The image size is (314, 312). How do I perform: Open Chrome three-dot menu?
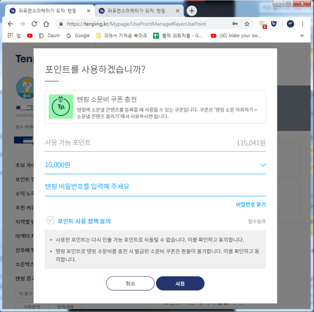302,24
